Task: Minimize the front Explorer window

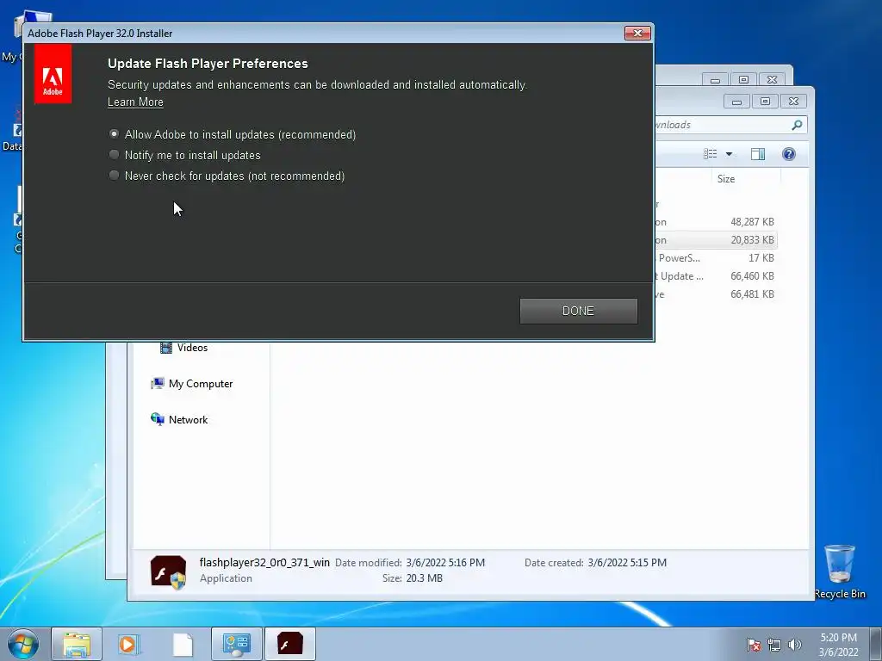Action: [x=736, y=102]
